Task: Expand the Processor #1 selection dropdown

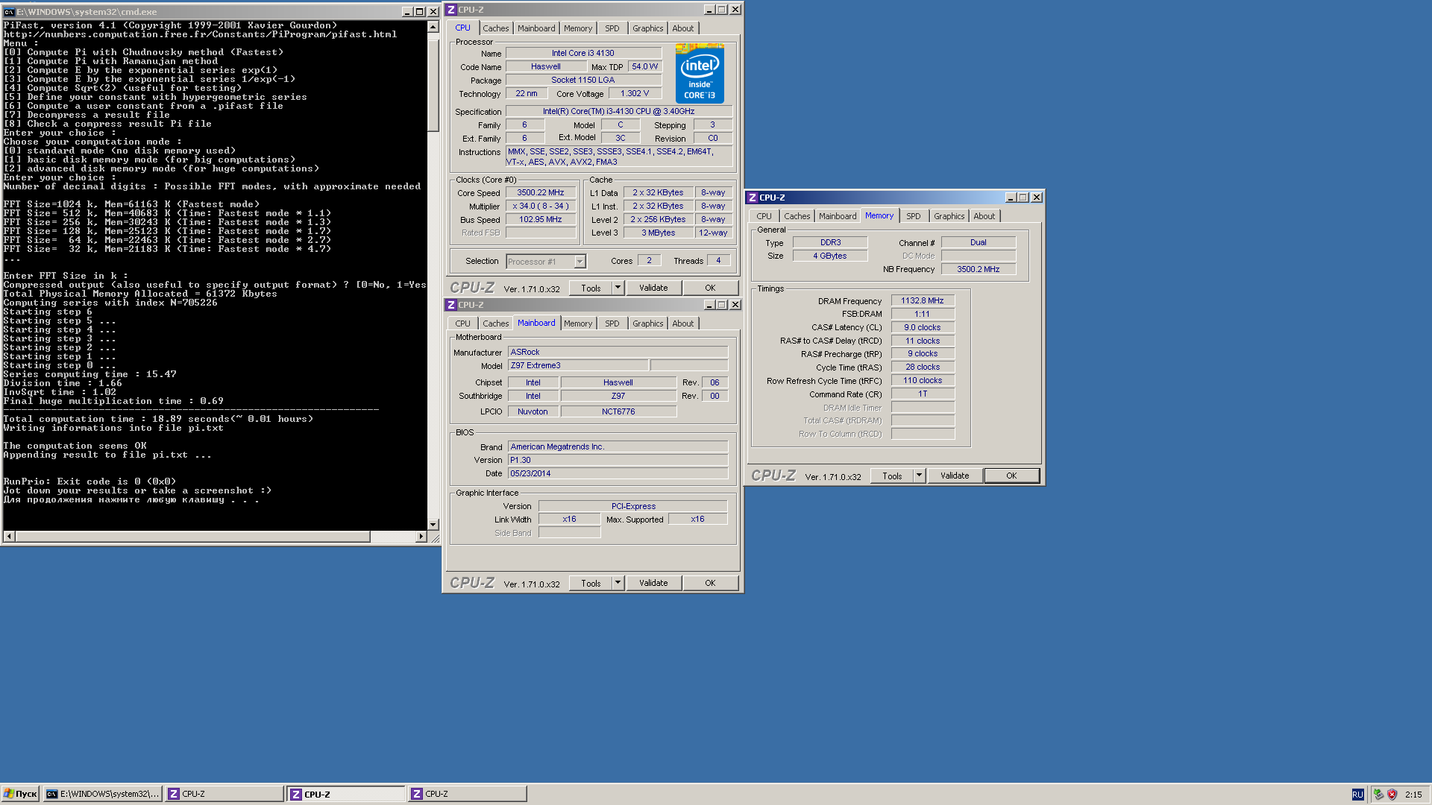Action: [x=580, y=262]
